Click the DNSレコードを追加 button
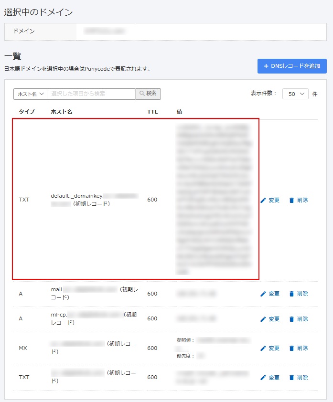Screen dimensions: 333x402 coord(292,66)
